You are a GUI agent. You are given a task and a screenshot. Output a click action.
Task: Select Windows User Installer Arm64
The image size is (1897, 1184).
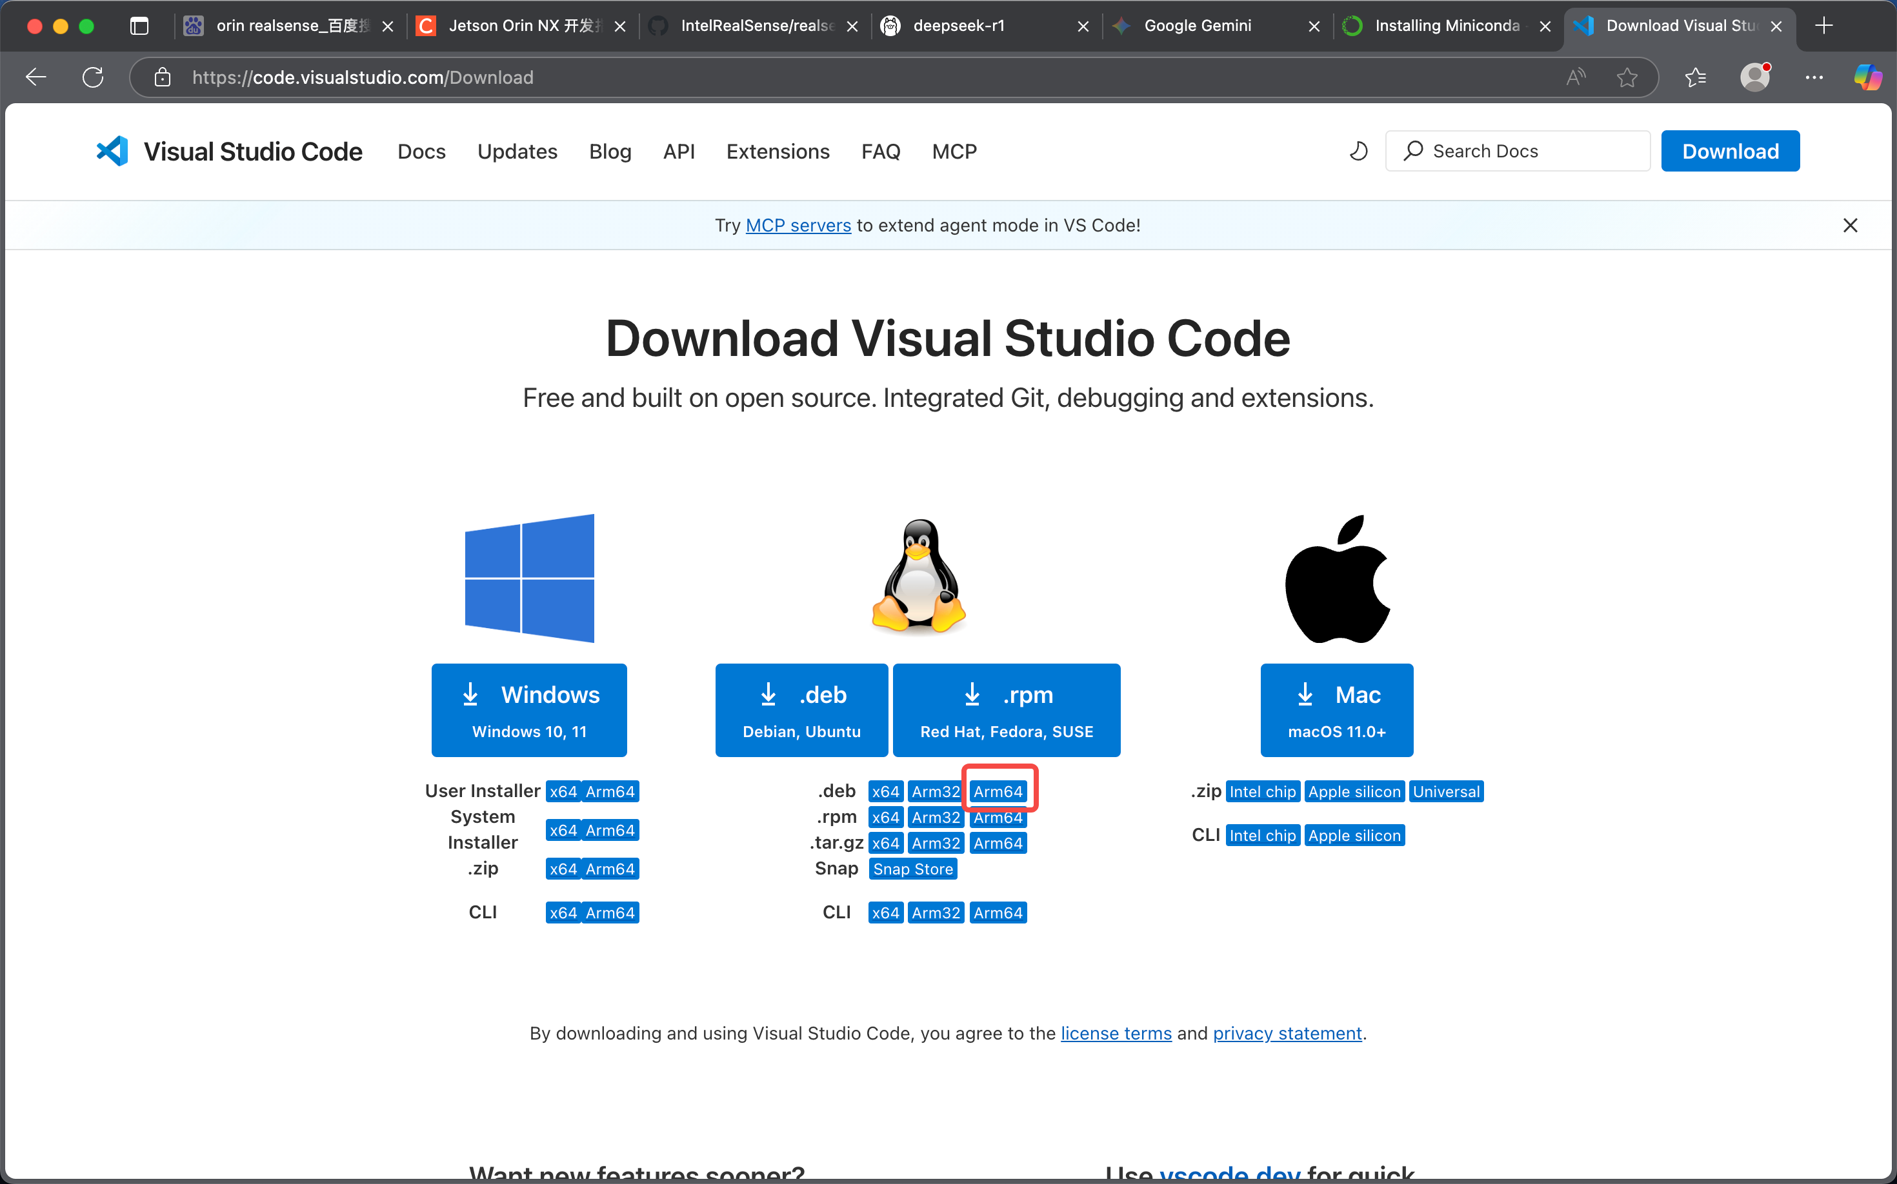(x=610, y=792)
